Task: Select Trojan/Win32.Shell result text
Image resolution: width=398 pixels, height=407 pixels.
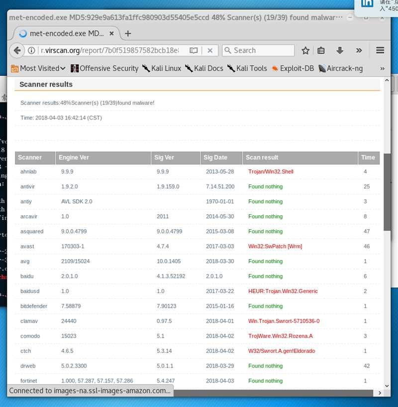Action: pyautogui.click(x=271, y=171)
